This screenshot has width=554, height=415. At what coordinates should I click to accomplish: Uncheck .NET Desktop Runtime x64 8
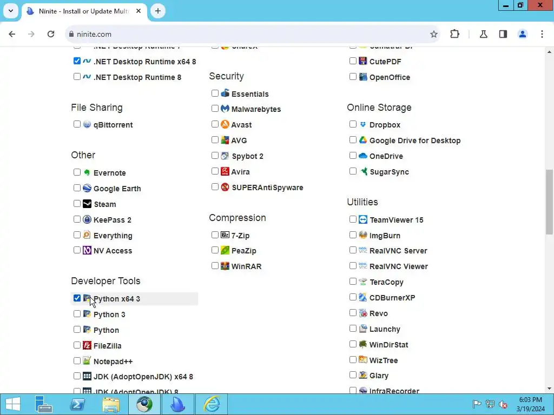click(x=77, y=61)
